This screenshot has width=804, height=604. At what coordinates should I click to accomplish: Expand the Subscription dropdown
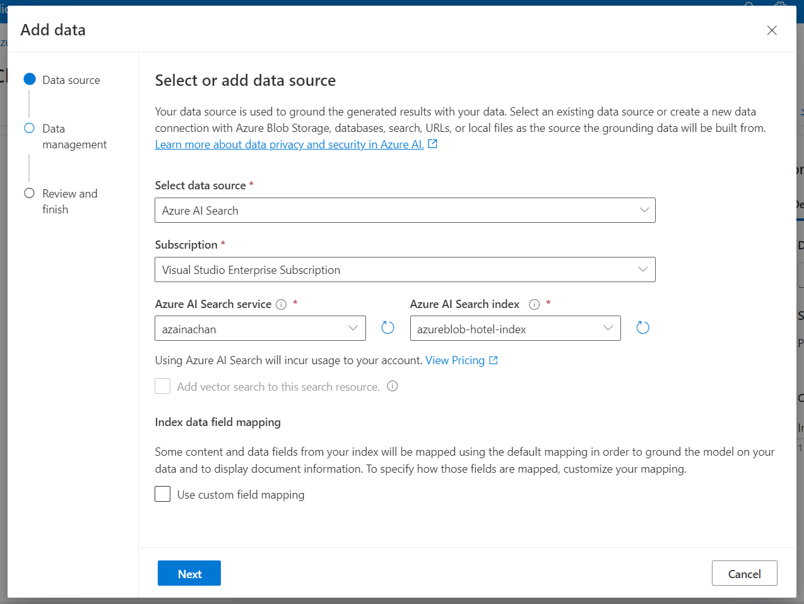coord(405,269)
